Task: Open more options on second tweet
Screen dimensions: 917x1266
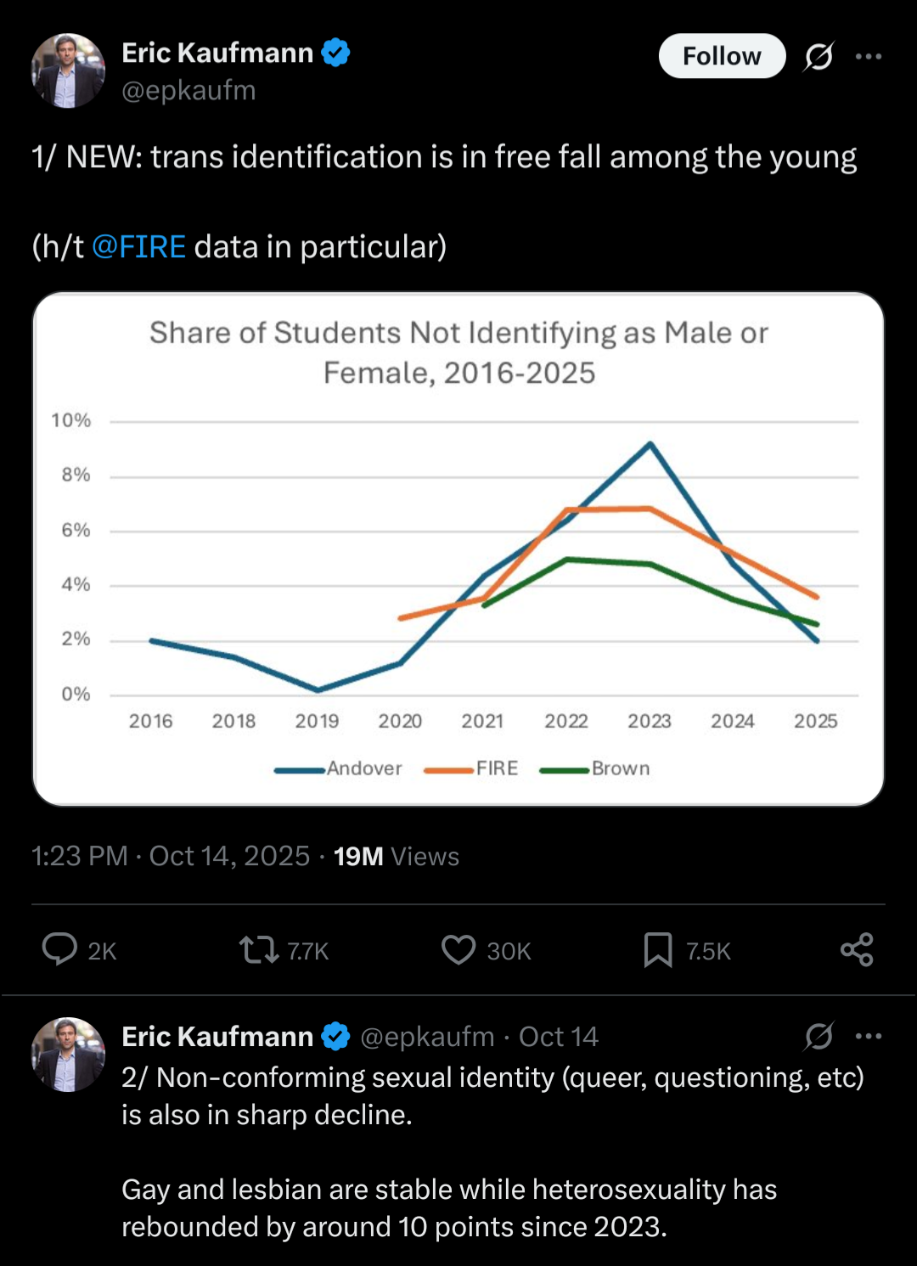Action: [x=868, y=1036]
